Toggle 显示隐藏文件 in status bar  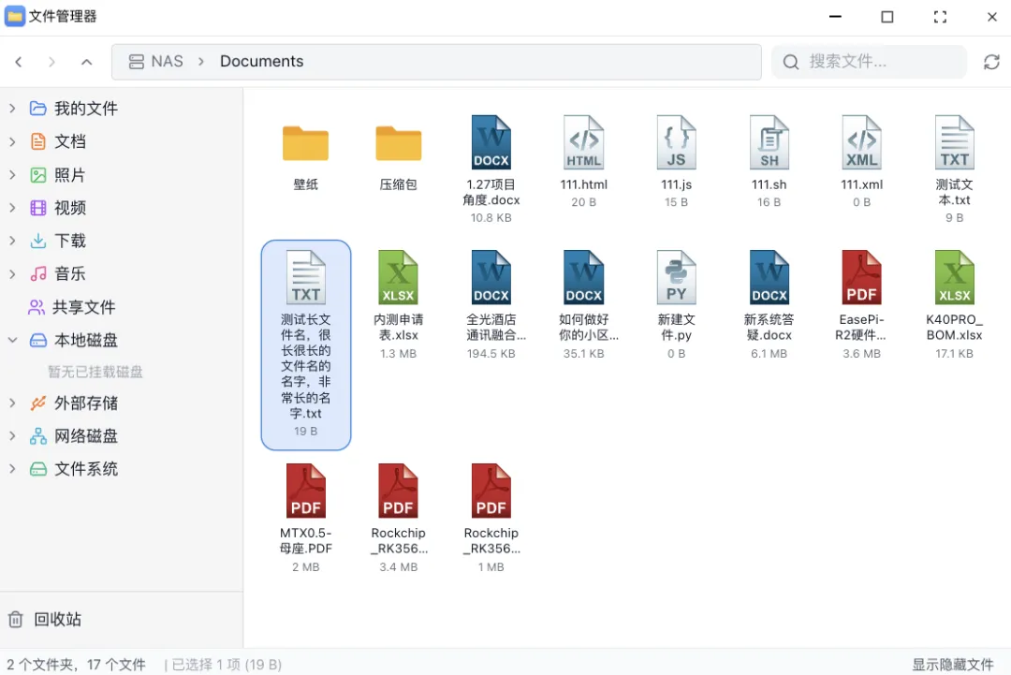click(x=953, y=664)
